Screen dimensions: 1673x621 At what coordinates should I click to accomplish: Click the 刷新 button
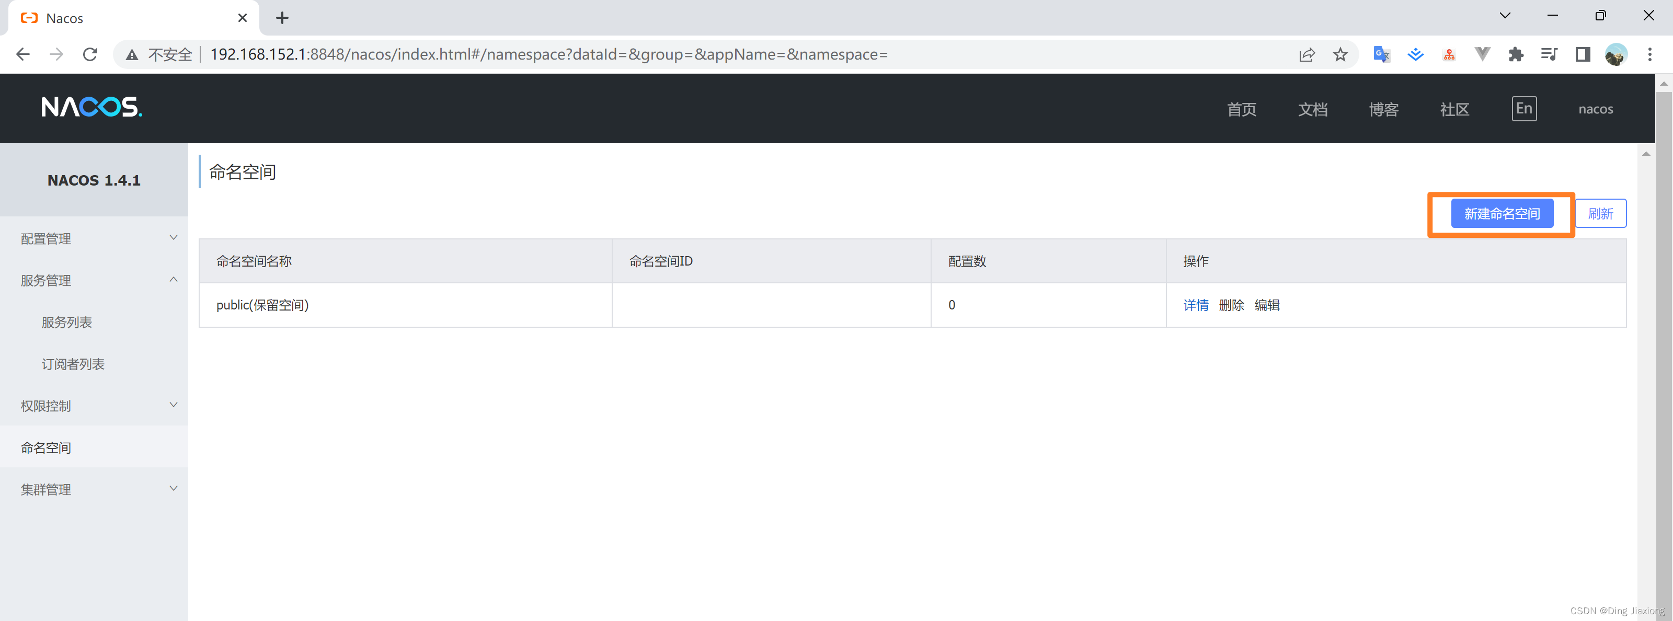point(1600,214)
